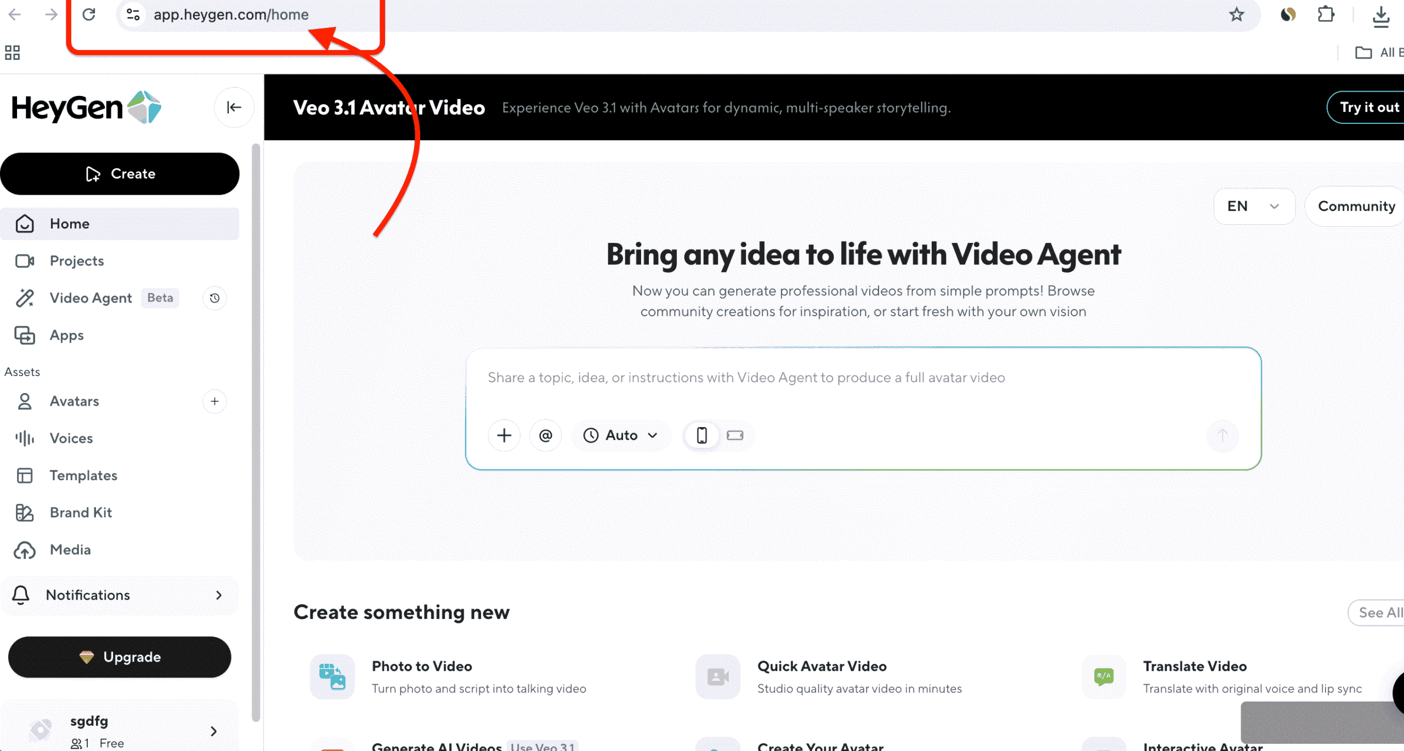Add new avatar with plus icon
This screenshot has height=751, width=1404.
214,401
